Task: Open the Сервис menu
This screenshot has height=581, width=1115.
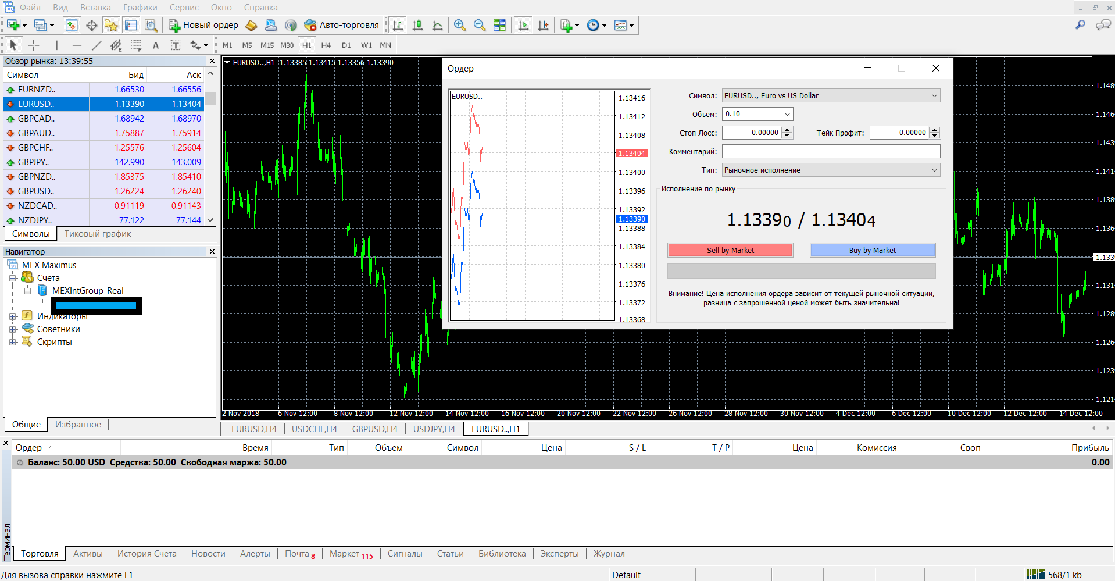Action: click(x=184, y=8)
